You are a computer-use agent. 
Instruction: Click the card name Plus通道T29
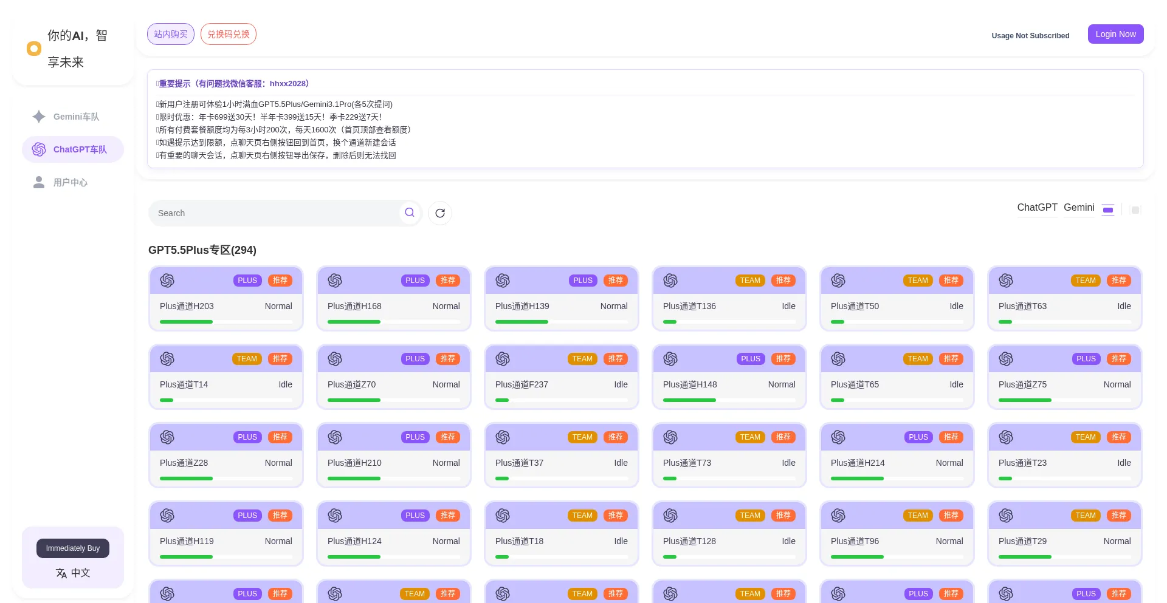1023,541
